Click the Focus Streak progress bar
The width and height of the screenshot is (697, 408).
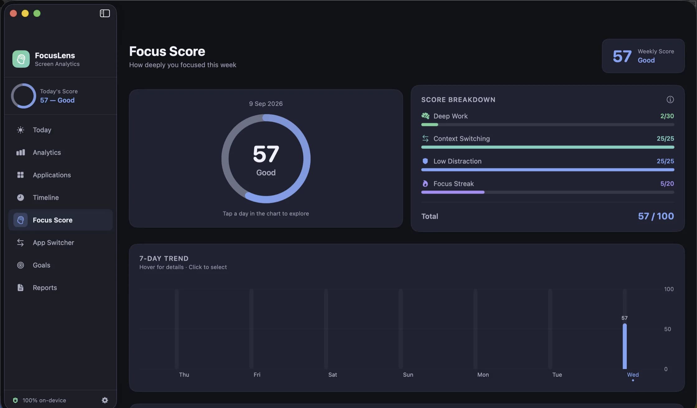tap(548, 192)
